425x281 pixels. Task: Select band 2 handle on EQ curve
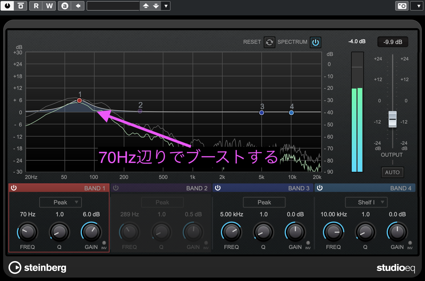point(140,111)
